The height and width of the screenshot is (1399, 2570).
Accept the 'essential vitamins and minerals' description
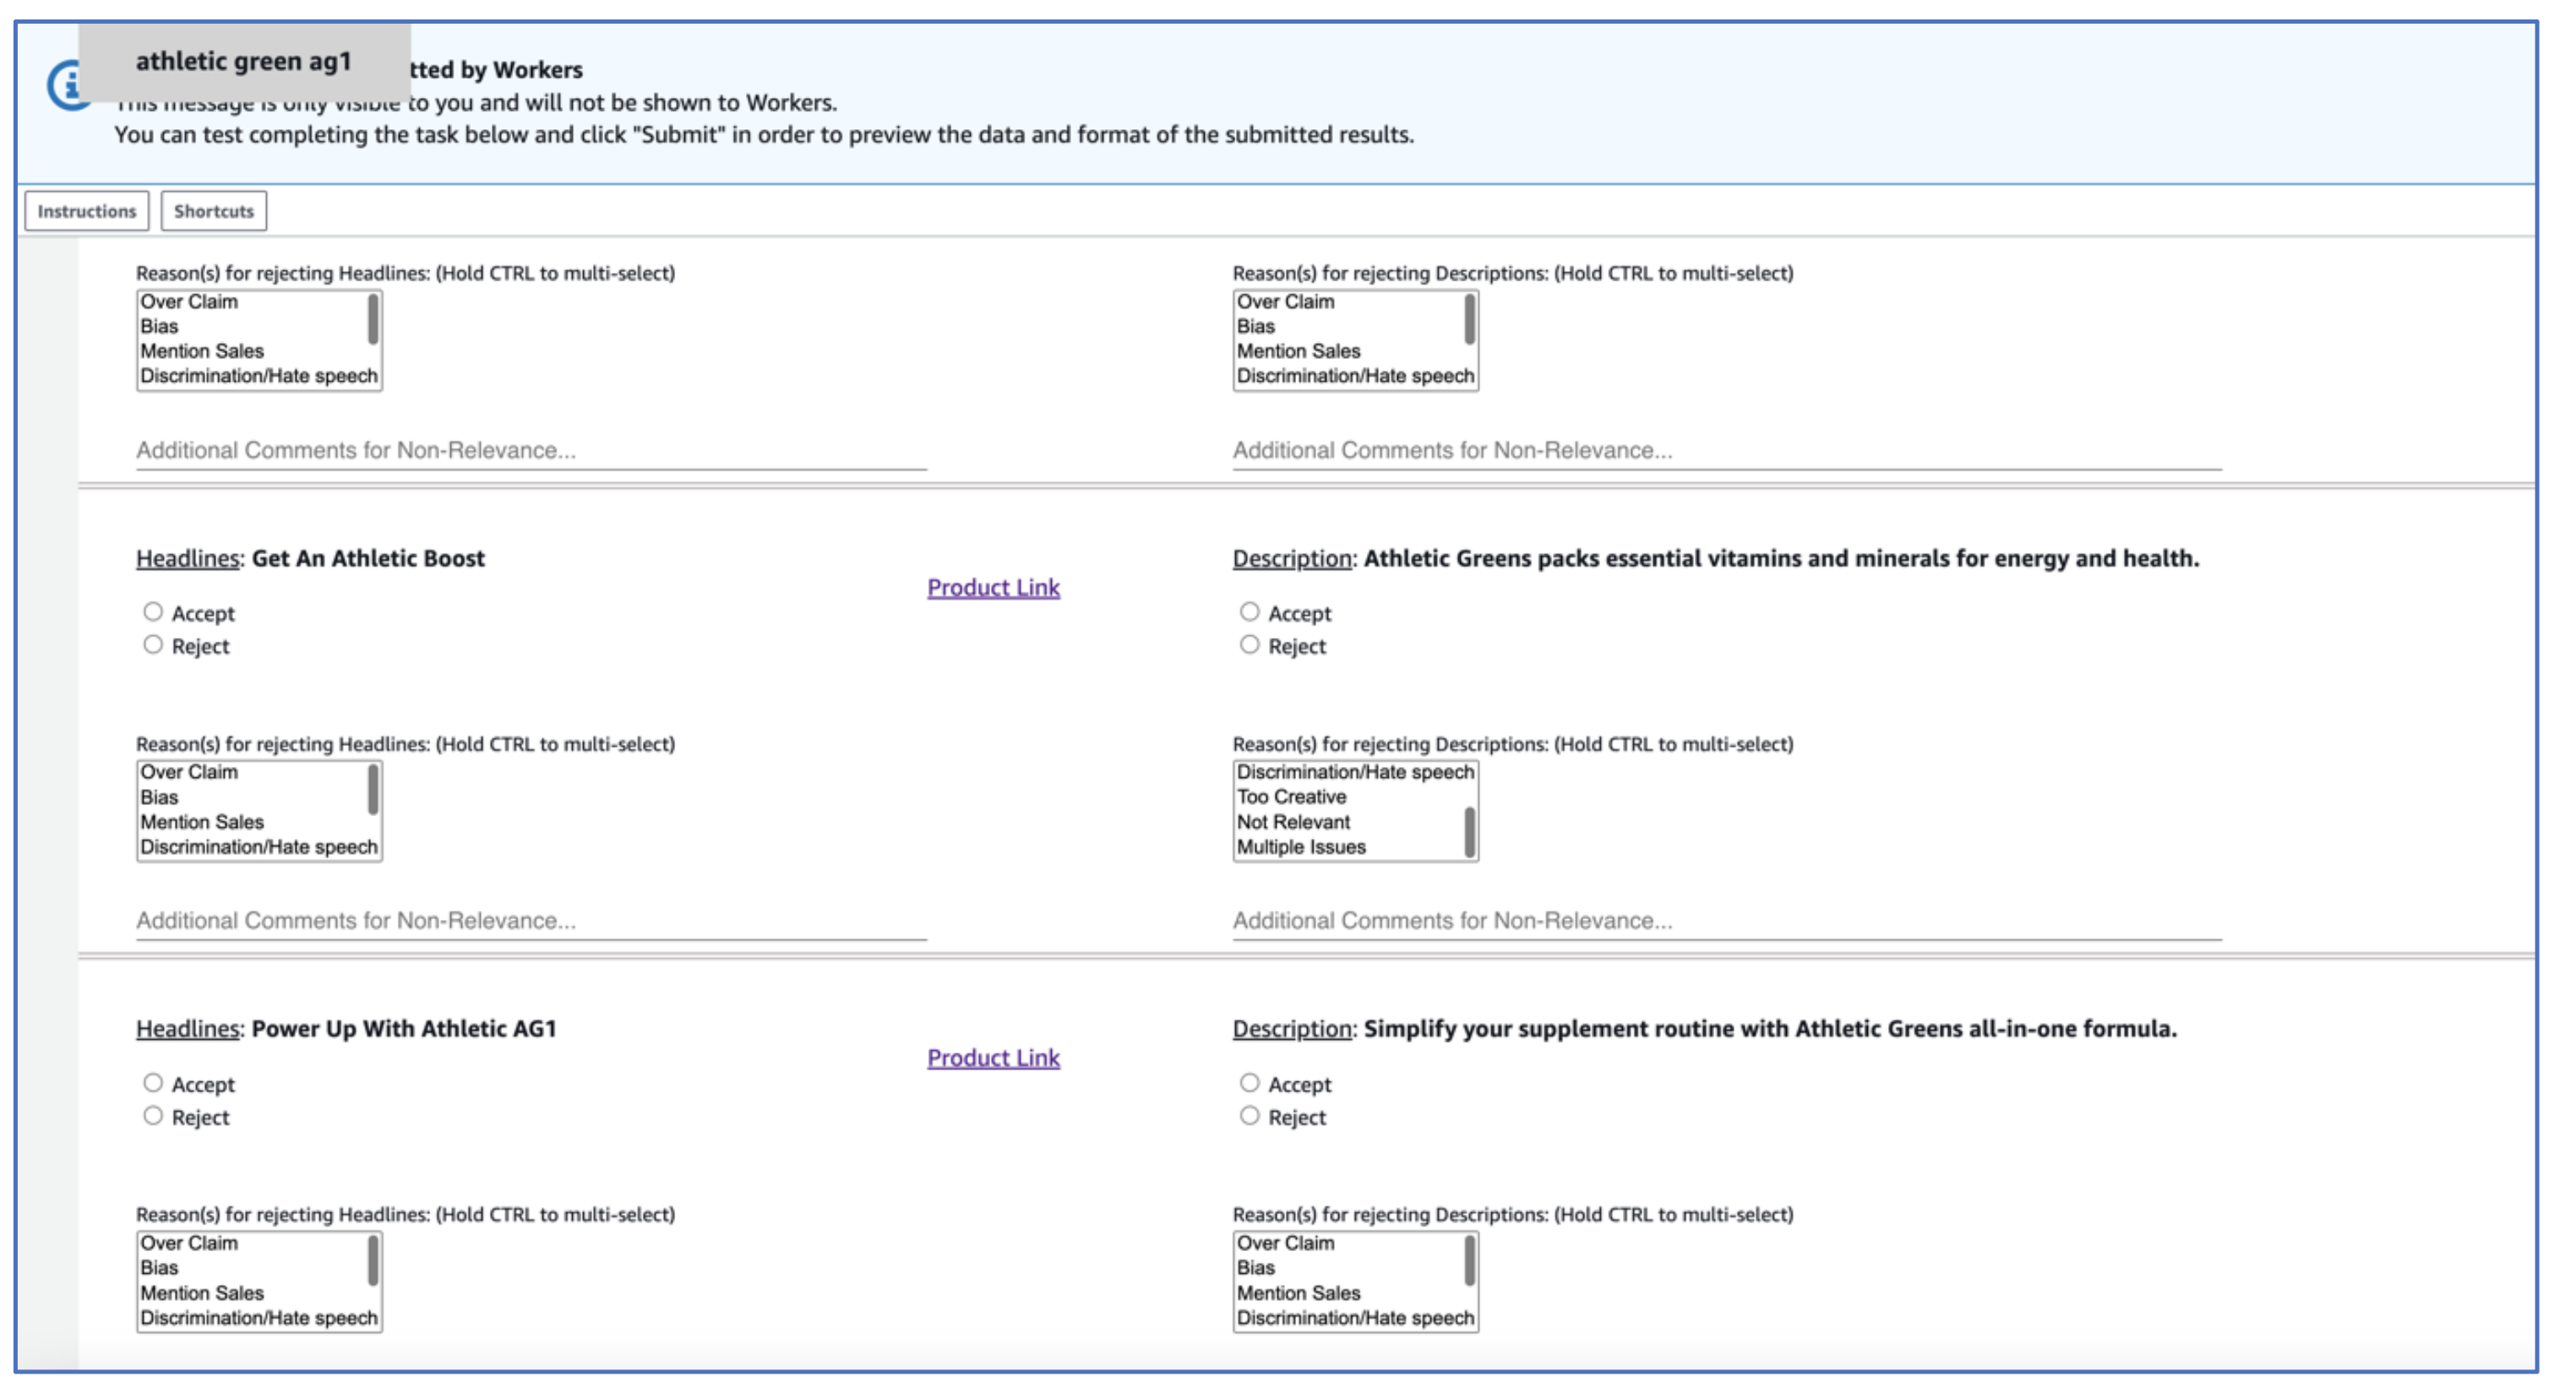(x=1249, y=612)
